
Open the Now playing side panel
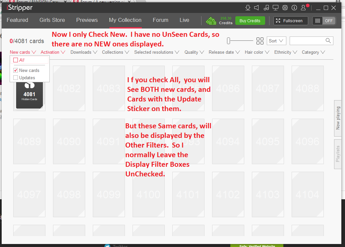coord(338,118)
